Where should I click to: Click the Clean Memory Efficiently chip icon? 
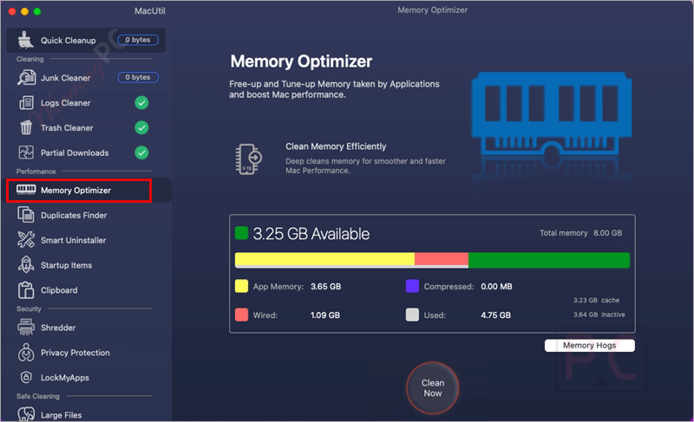pyautogui.click(x=248, y=159)
